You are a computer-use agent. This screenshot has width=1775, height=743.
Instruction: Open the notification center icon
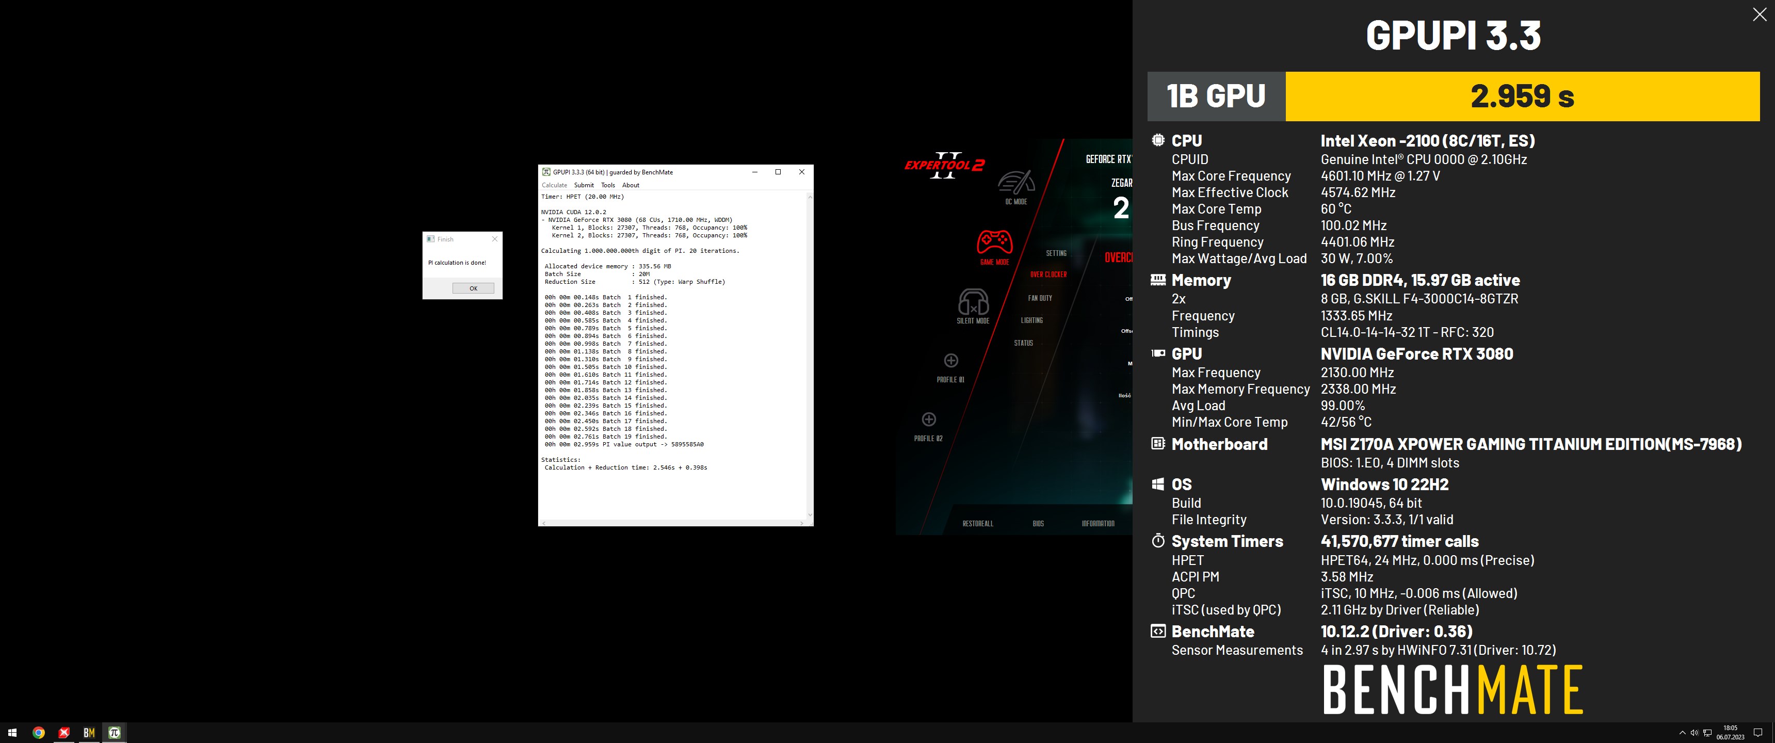point(1758,733)
